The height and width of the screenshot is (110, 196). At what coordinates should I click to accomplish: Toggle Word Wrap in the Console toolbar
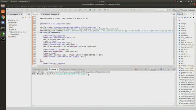pyautogui.click(x=152, y=69)
